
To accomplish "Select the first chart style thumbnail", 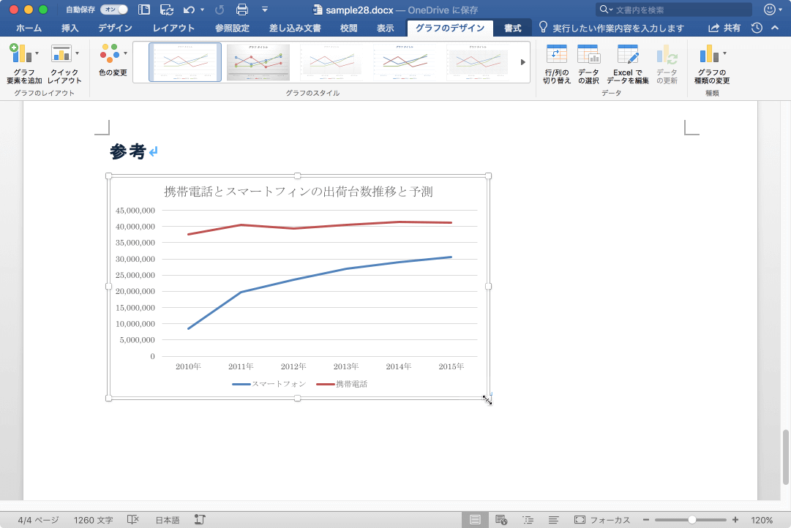I will click(185, 62).
